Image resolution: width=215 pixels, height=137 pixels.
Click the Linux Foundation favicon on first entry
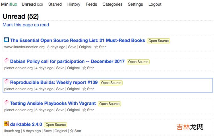(7, 40)
